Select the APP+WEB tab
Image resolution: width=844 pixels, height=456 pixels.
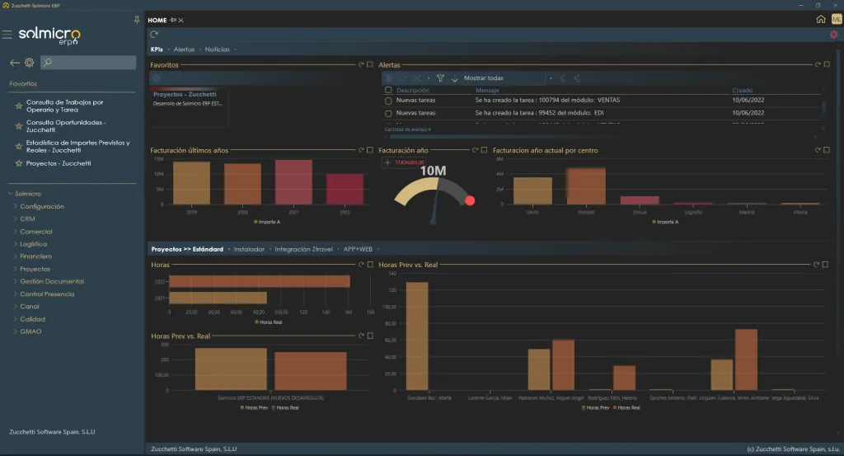pos(358,249)
